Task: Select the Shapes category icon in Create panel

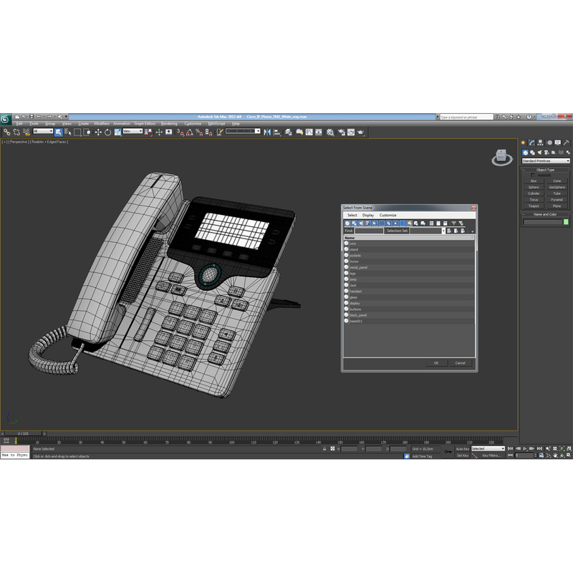Action: click(533, 152)
